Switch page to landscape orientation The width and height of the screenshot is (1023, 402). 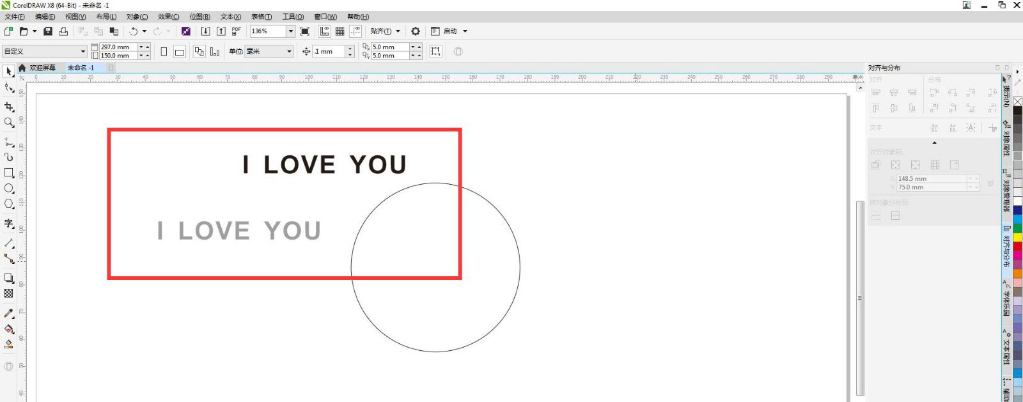point(180,52)
